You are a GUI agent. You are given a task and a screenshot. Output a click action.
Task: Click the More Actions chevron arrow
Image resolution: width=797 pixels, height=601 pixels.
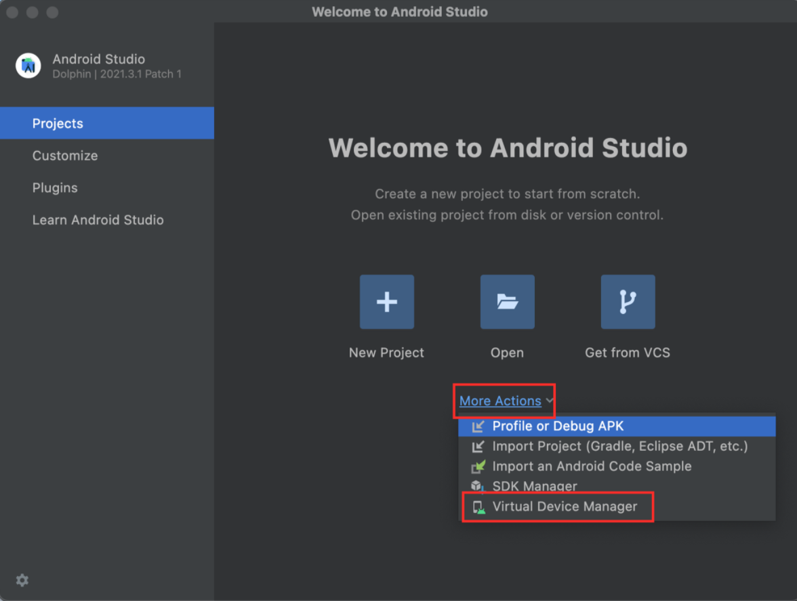pyautogui.click(x=549, y=401)
